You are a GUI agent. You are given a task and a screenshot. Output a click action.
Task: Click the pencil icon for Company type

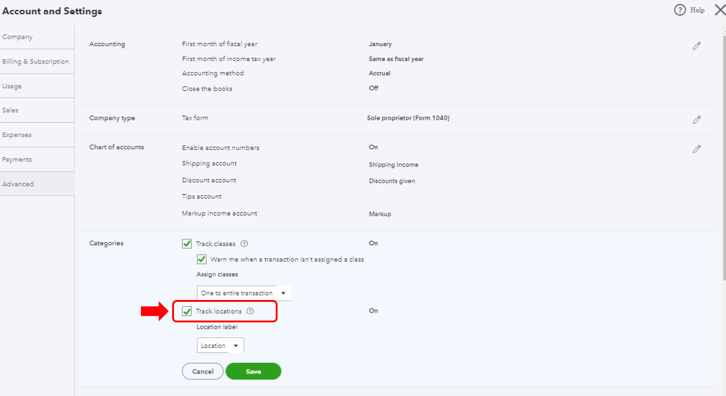(697, 120)
